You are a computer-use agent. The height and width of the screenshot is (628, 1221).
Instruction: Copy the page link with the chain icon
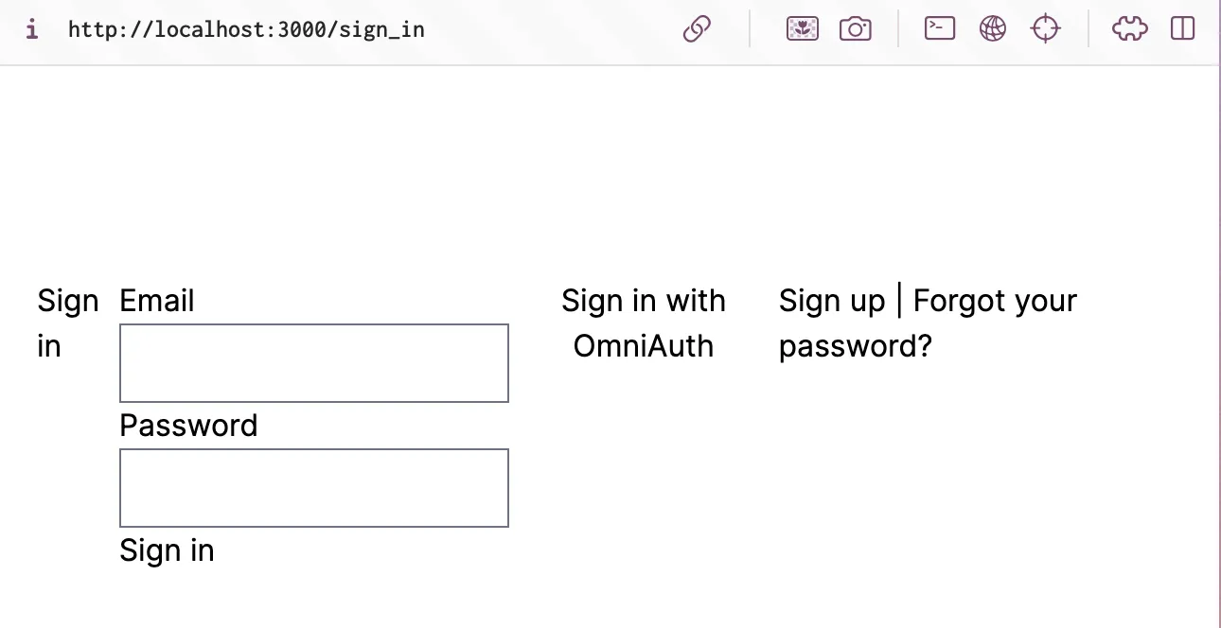(x=697, y=29)
